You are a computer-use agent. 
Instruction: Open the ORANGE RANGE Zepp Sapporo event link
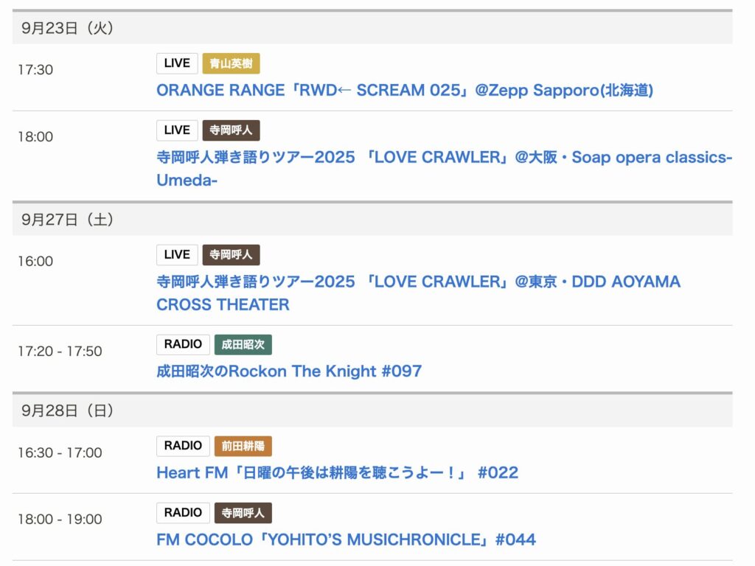coord(405,91)
